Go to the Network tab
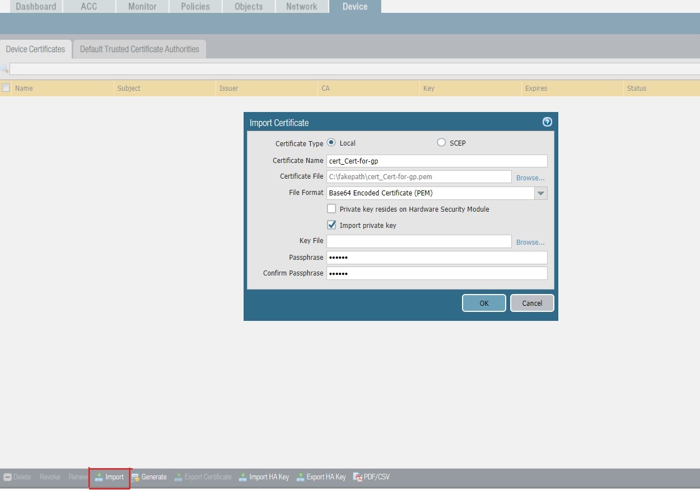The width and height of the screenshot is (700, 490). [x=301, y=6]
